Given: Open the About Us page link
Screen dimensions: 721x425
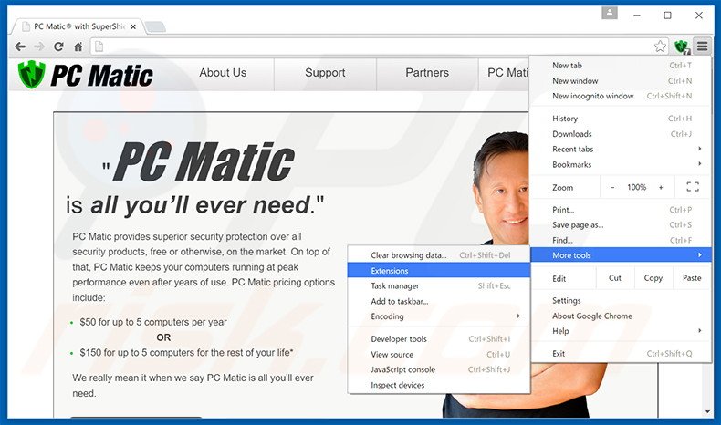Looking at the screenshot, I should coord(223,73).
